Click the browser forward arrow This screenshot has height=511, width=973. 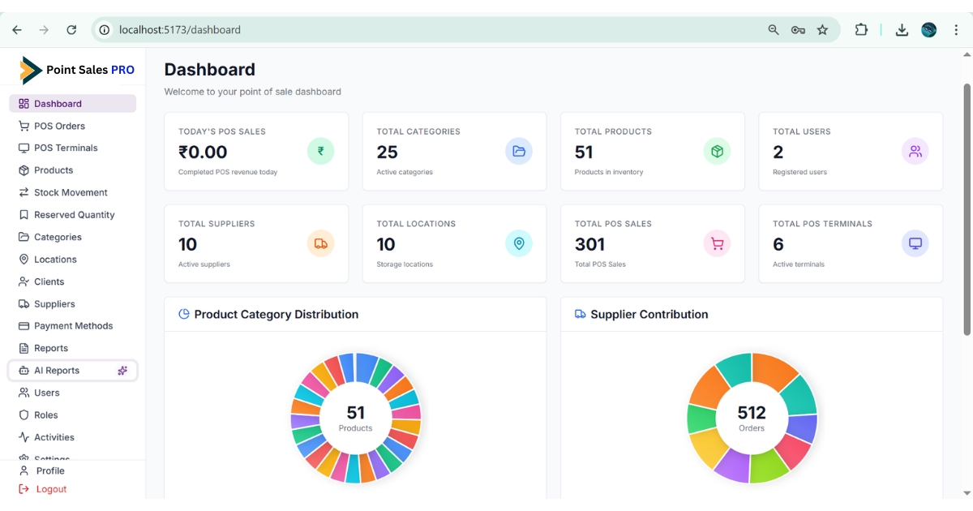(44, 29)
